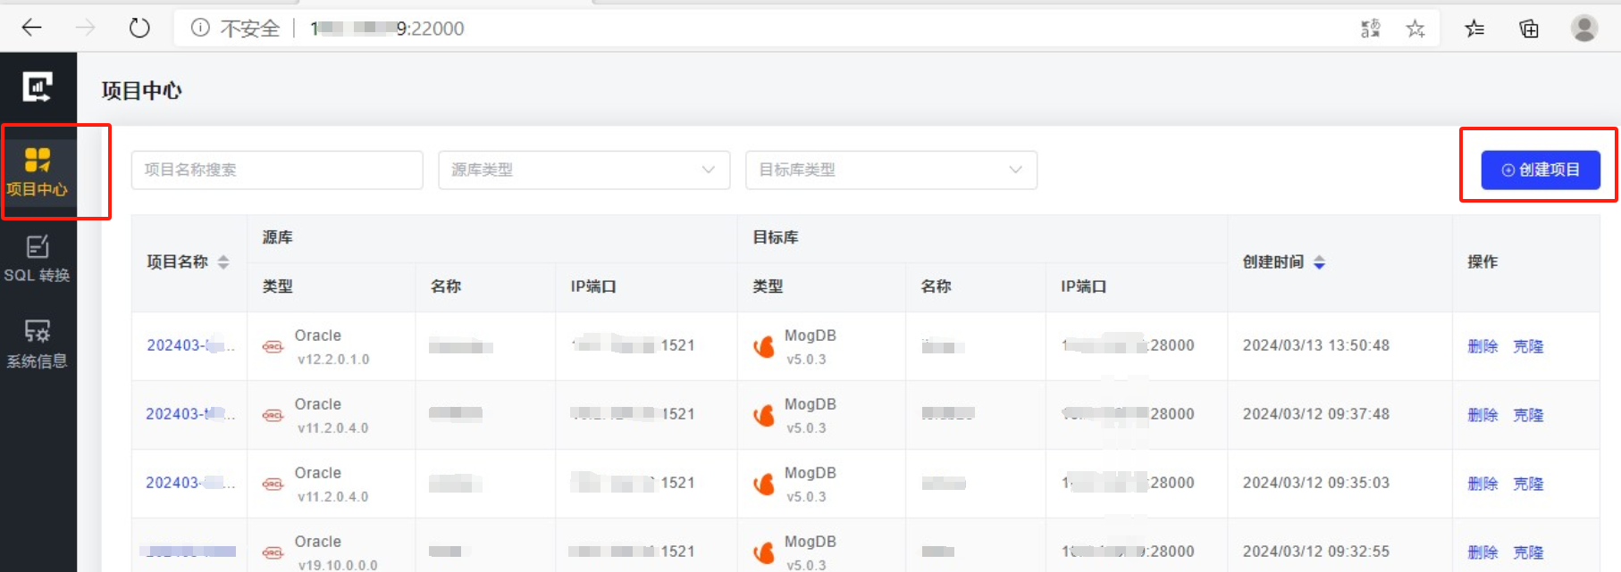
Task: Click the 操作 column header
Action: (1482, 261)
